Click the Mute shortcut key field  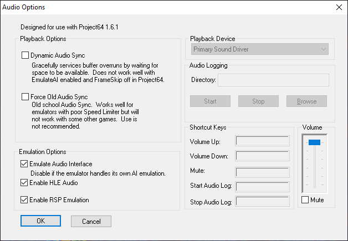pyautogui.click(x=262, y=171)
